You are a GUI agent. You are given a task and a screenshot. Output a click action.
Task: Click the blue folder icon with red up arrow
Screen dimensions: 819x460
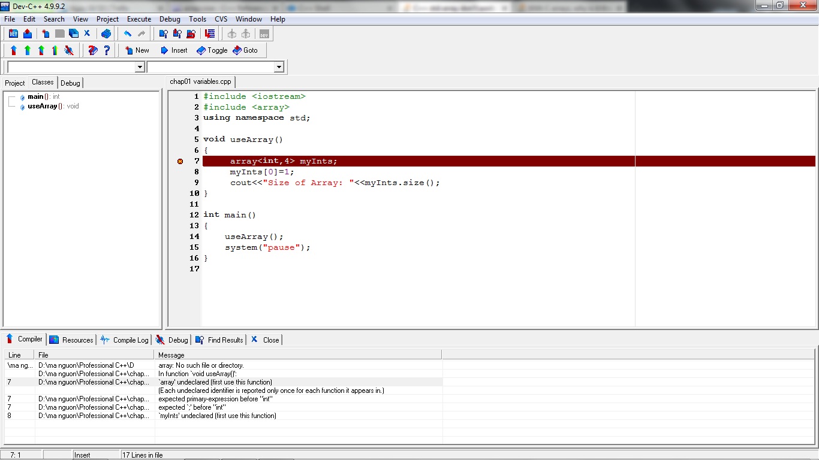(27, 34)
